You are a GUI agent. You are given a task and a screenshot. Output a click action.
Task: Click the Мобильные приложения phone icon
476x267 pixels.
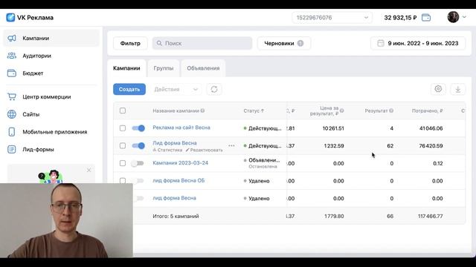pos(12,132)
